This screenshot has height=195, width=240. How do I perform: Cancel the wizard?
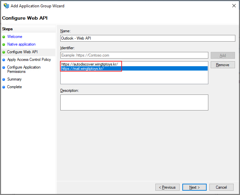221,187
